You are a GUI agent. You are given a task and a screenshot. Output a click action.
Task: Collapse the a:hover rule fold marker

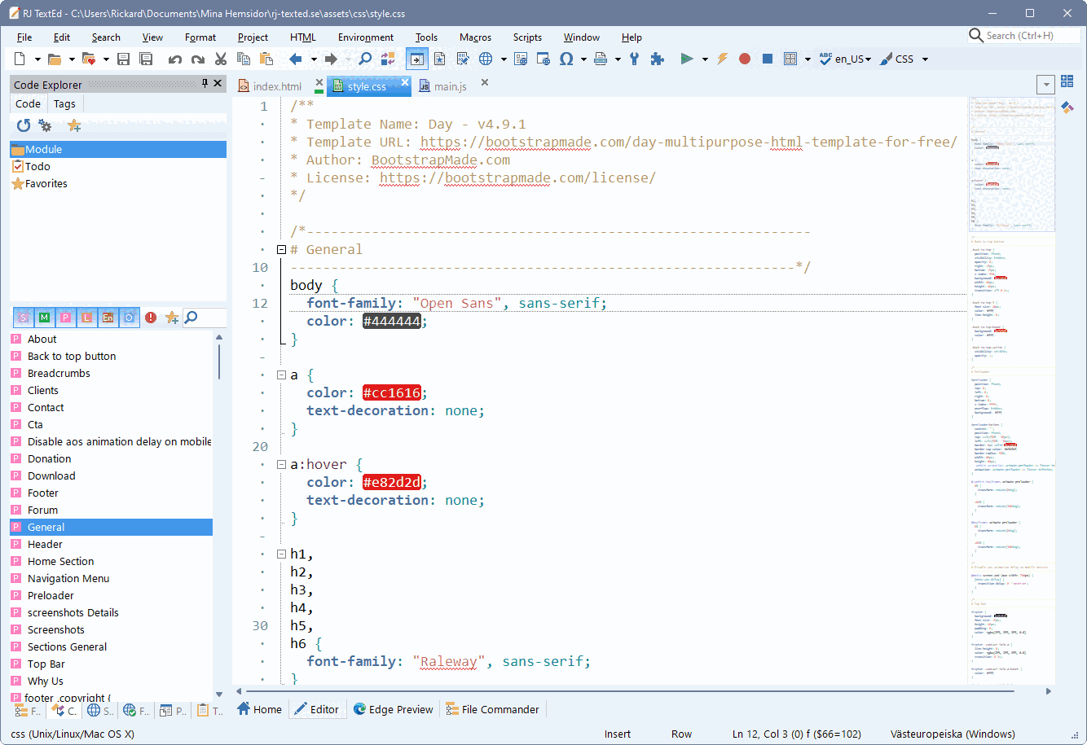(x=282, y=465)
